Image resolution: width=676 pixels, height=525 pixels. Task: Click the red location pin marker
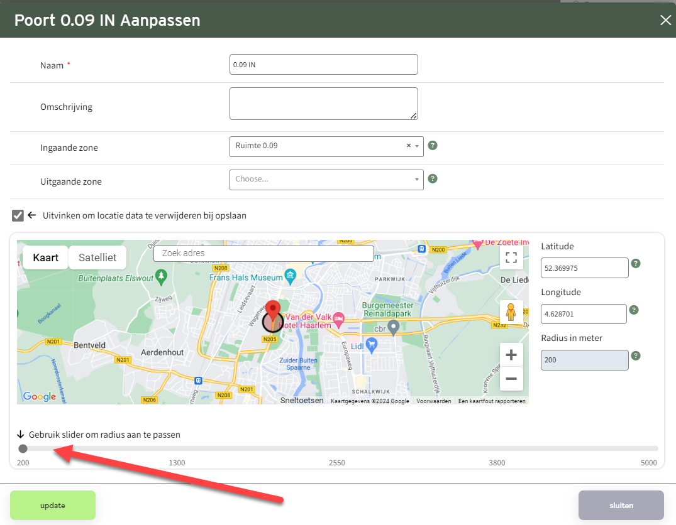(x=272, y=311)
